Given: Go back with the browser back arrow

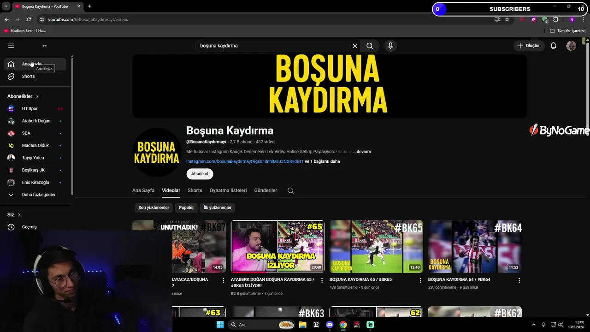Looking at the screenshot, I should (6, 19).
